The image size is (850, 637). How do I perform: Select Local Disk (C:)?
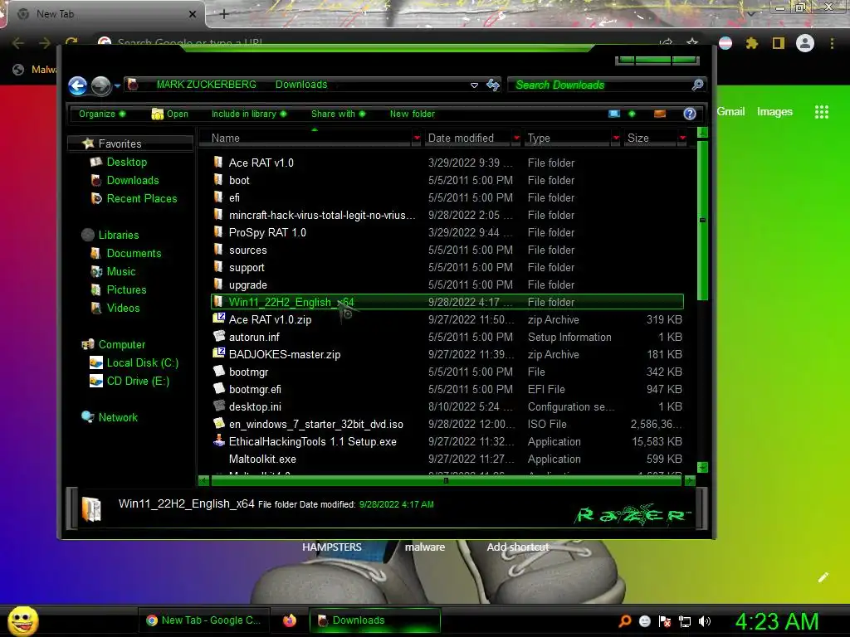point(142,363)
